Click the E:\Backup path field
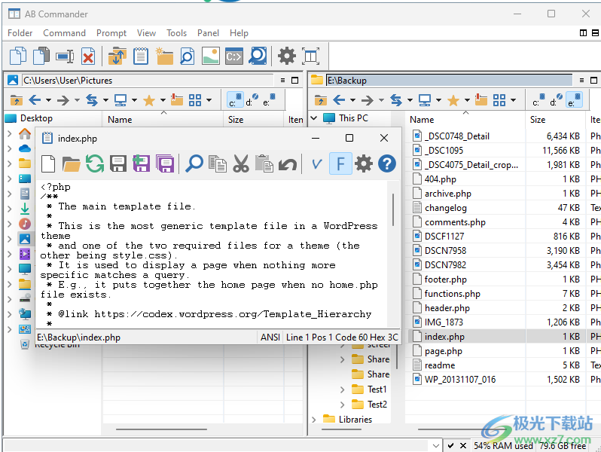This screenshot has width=601, height=452. [448, 80]
